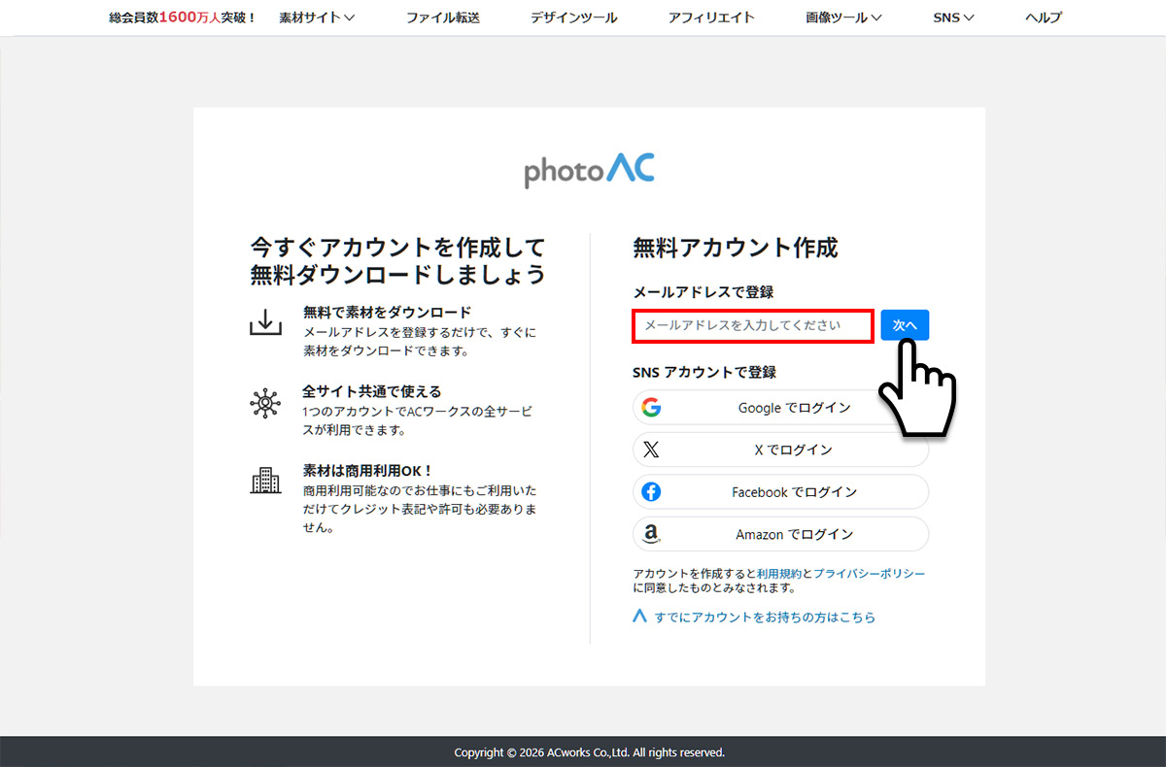Viewport: 1166px width, 767px height.
Task: Click the Copyright ACworks footer text
Action: pos(589,752)
